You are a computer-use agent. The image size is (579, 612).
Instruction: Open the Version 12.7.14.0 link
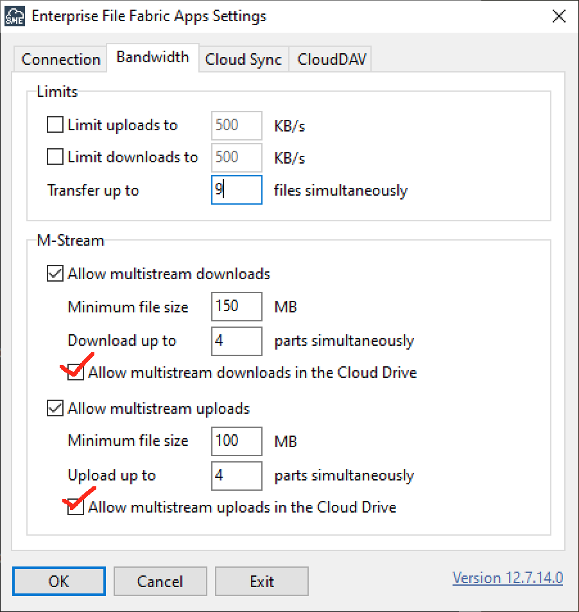click(x=508, y=578)
